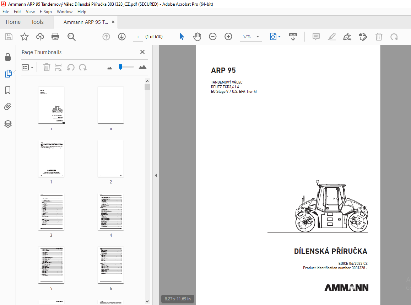The height and width of the screenshot is (305, 411).
Task: Click the page number input field
Action: [138, 37]
